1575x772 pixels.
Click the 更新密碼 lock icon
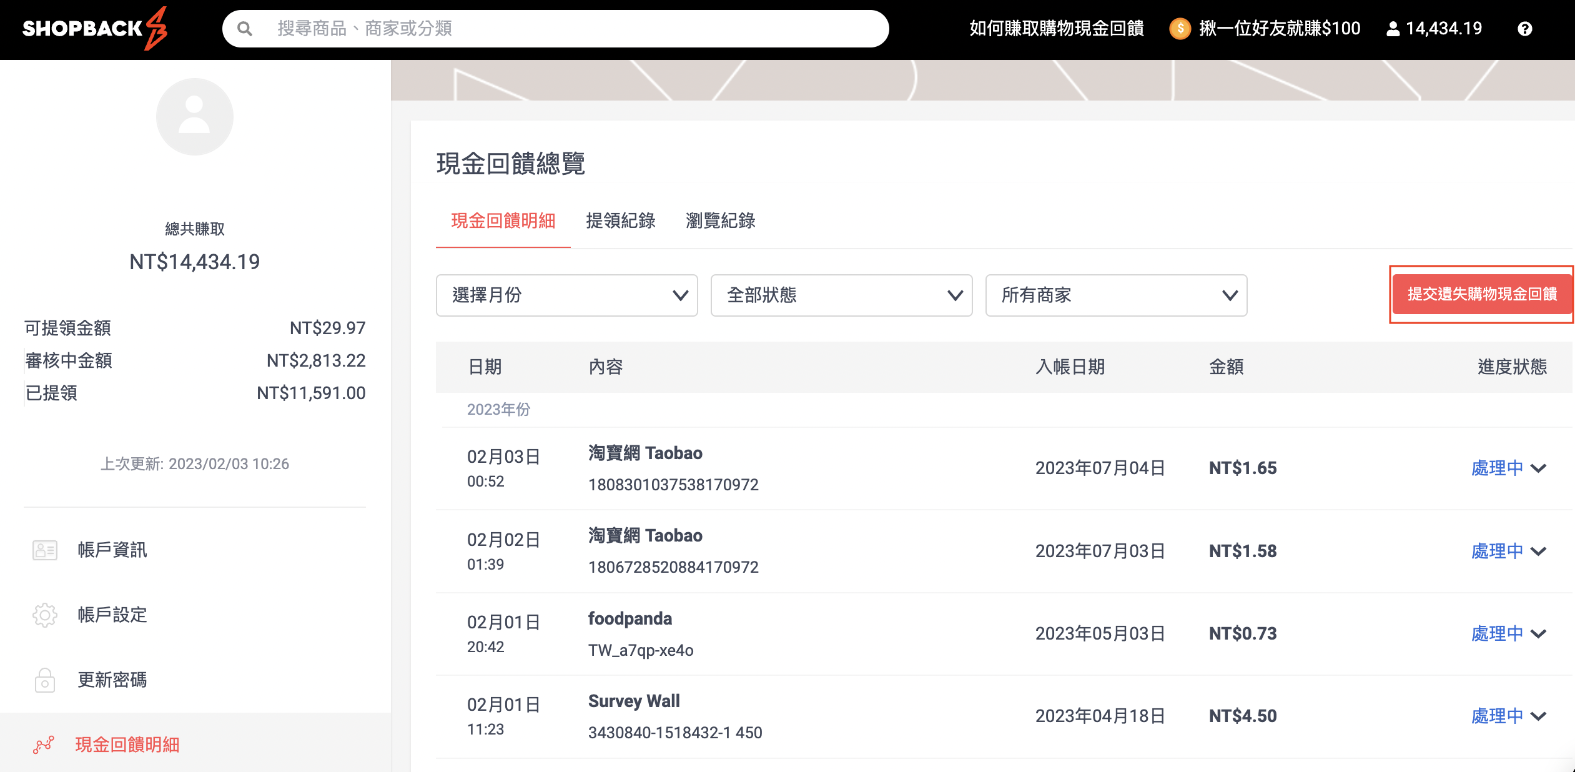45,680
